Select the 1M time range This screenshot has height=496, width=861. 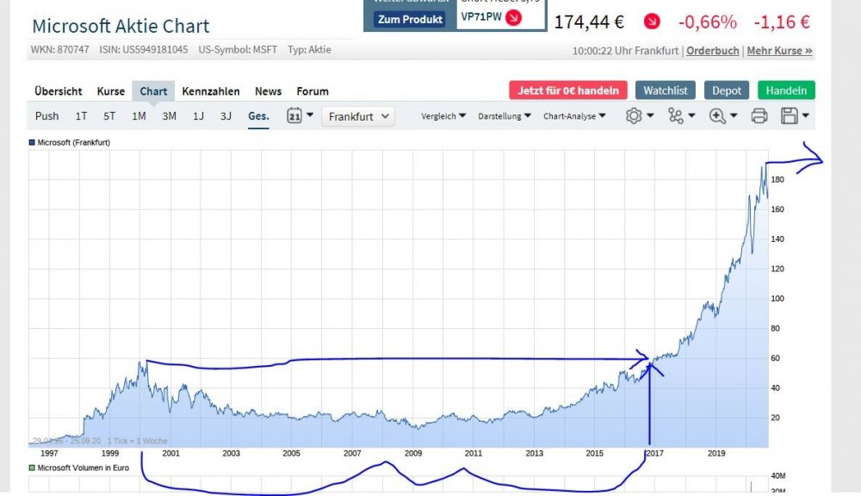[139, 115]
